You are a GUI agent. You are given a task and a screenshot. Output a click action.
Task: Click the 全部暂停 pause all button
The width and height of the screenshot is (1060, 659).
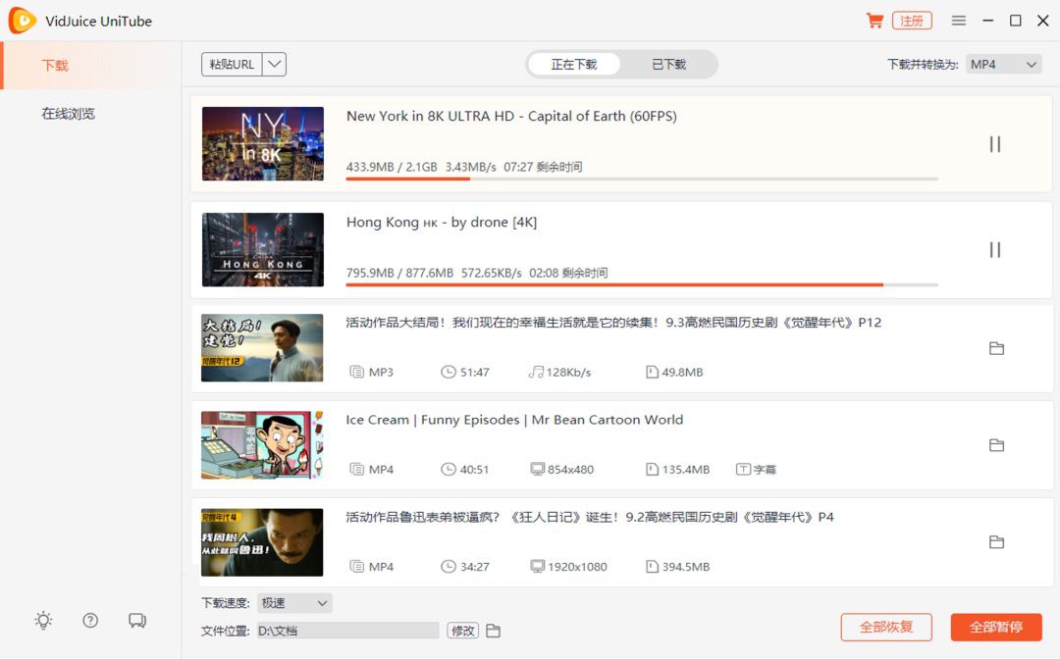pos(996,628)
